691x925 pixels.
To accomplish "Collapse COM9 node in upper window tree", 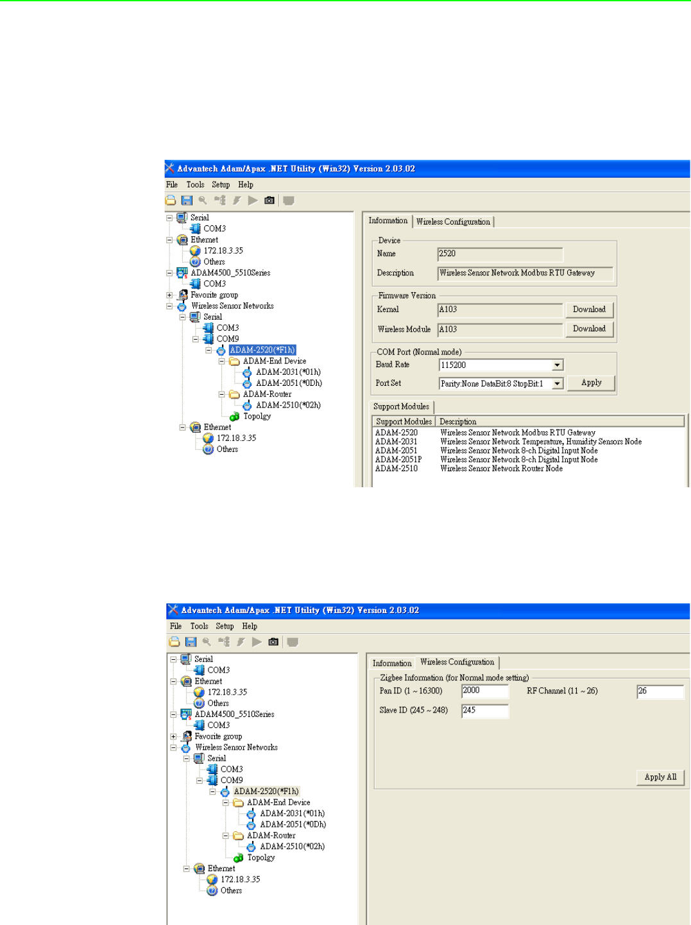I will coord(196,339).
